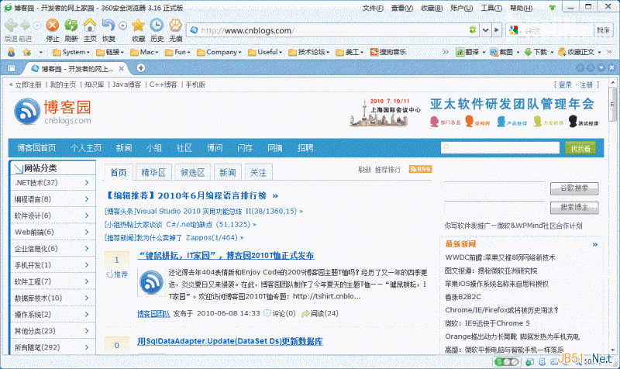The height and width of the screenshot is (369, 620).
Task: Open the 数据库技术(10) category
Action: coord(38,298)
